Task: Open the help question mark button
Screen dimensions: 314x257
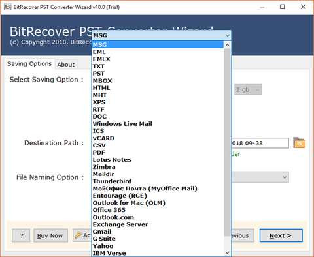Action: [x=21, y=235]
